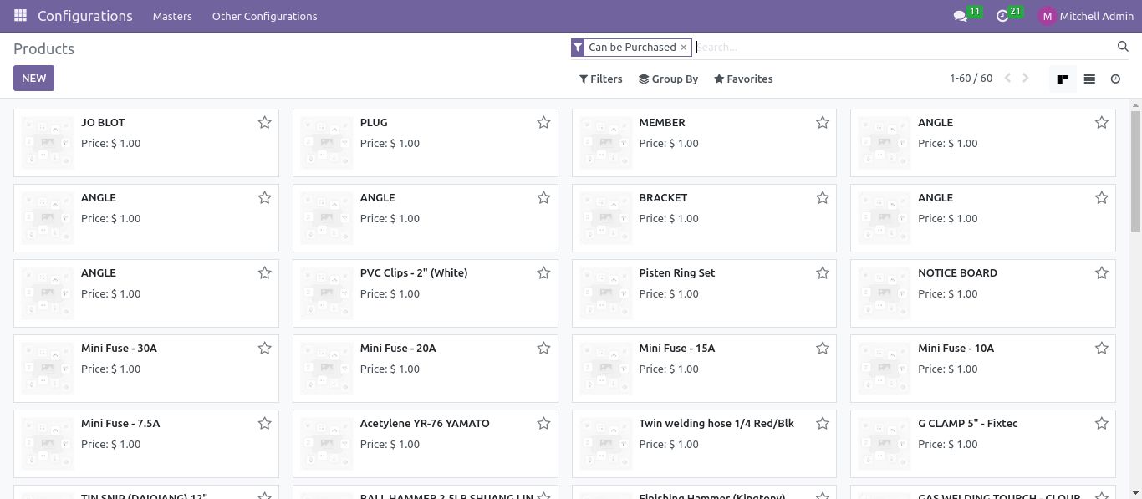Remove the Can be Purchased filter
Screen dimensions: 1142x499
click(x=683, y=48)
